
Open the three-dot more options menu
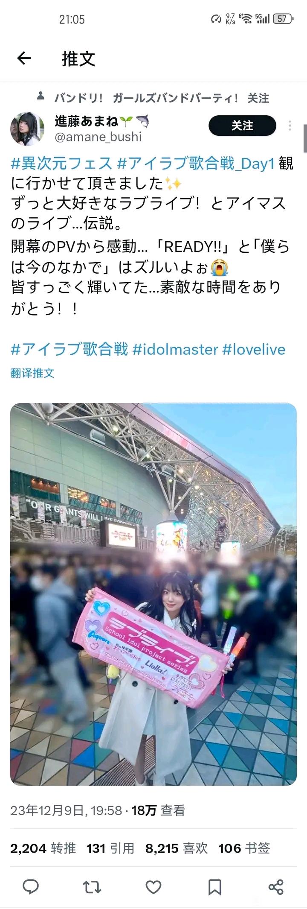click(290, 126)
